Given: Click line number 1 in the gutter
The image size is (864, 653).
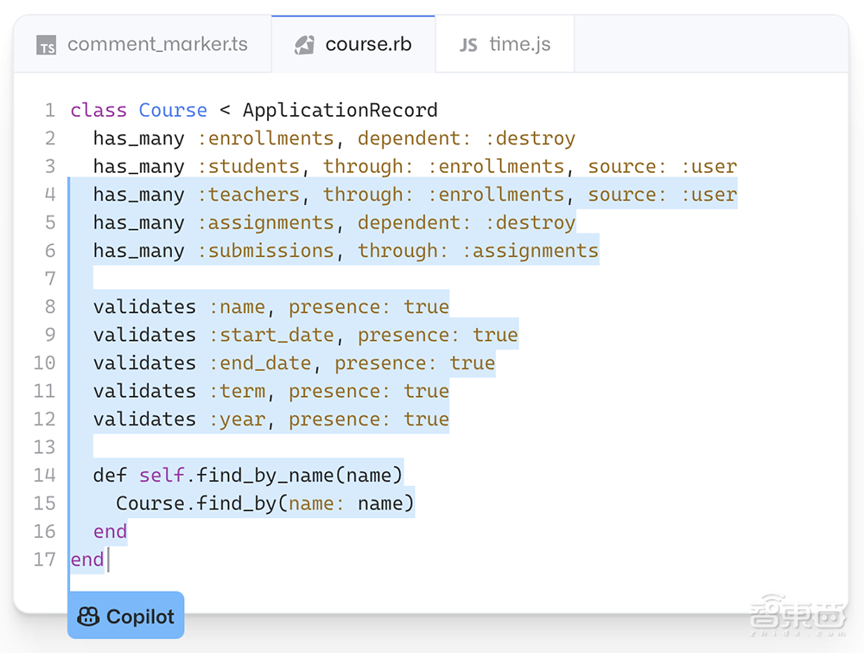Looking at the screenshot, I should (49, 111).
